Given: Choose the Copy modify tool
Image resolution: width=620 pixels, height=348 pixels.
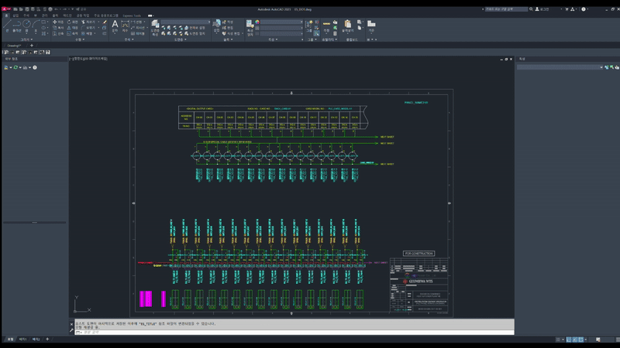Looking at the screenshot, I should pyautogui.click(x=58, y=28).
